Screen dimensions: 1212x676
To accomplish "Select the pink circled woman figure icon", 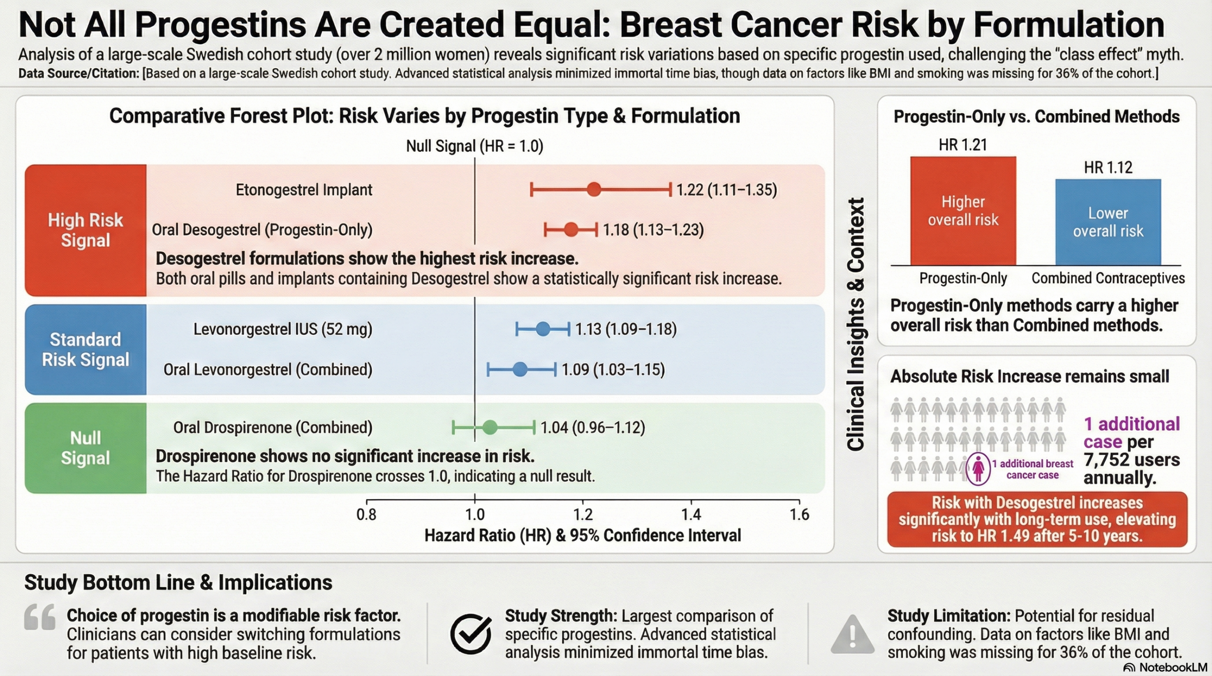I will (x=978, y=468).
